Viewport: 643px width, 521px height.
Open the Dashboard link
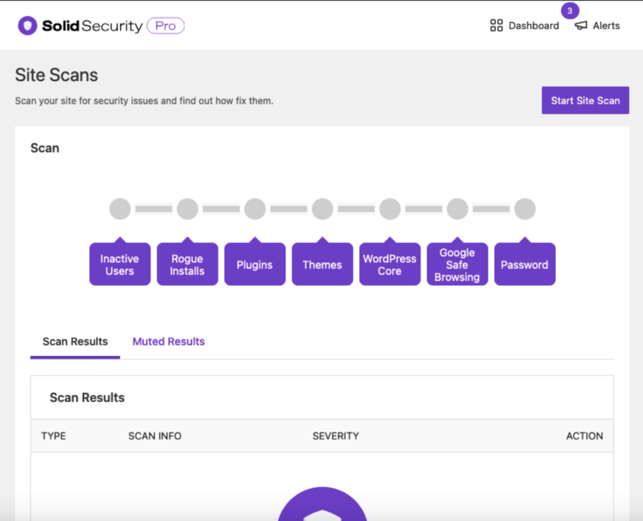point(524,25)
